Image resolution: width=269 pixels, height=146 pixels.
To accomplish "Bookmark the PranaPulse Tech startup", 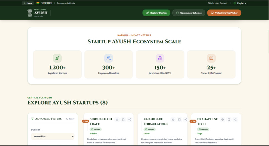I will [229, 120].
